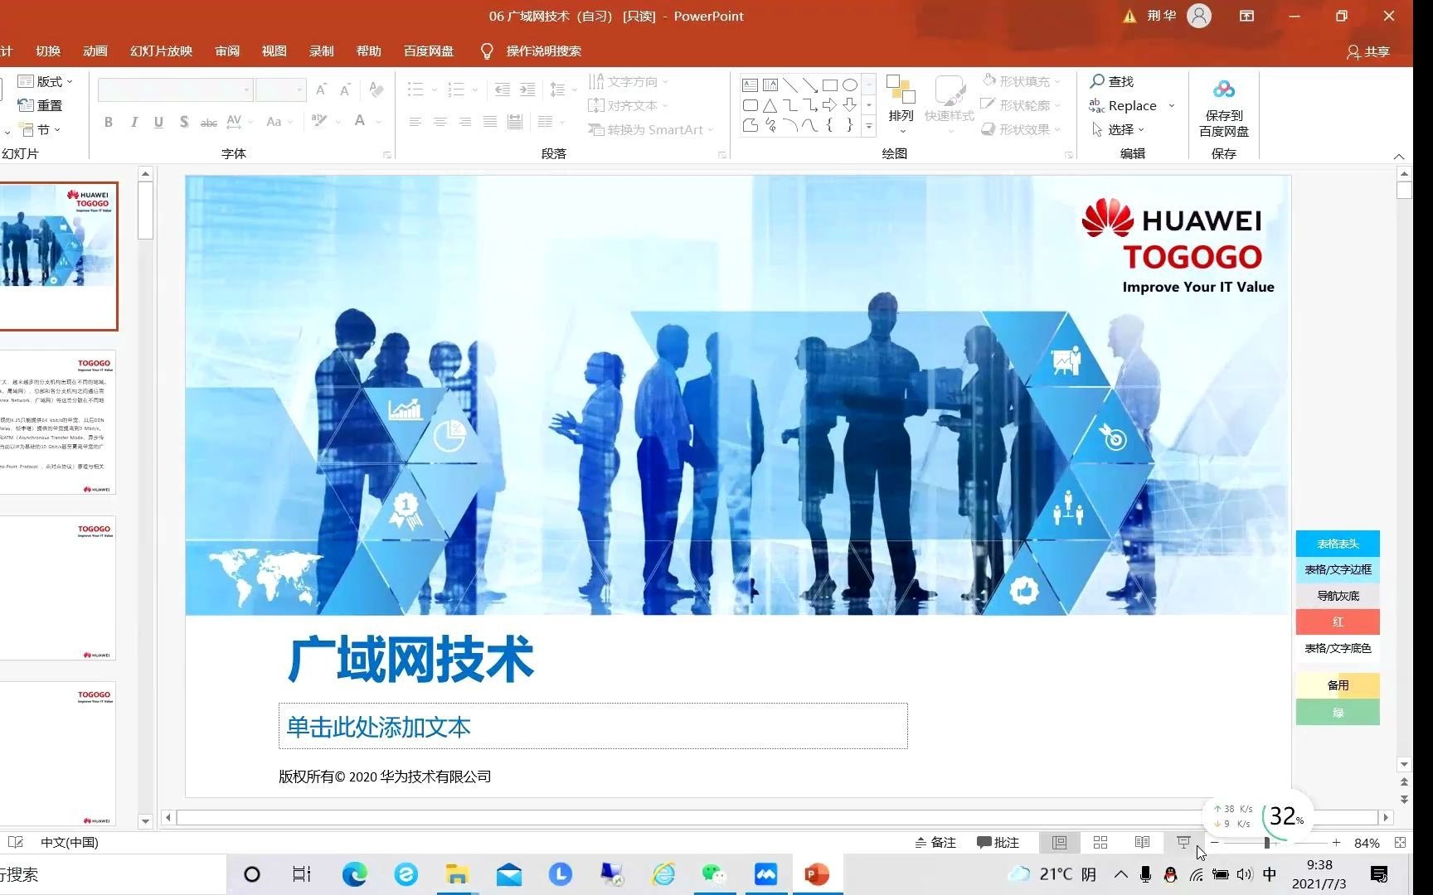This screenshot has width=1433, height=895.
Task: Click the red (红) color swatch
Action: (1338, 622)
